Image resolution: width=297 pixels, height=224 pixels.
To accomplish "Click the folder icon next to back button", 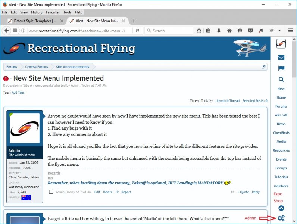I will 15,31.
